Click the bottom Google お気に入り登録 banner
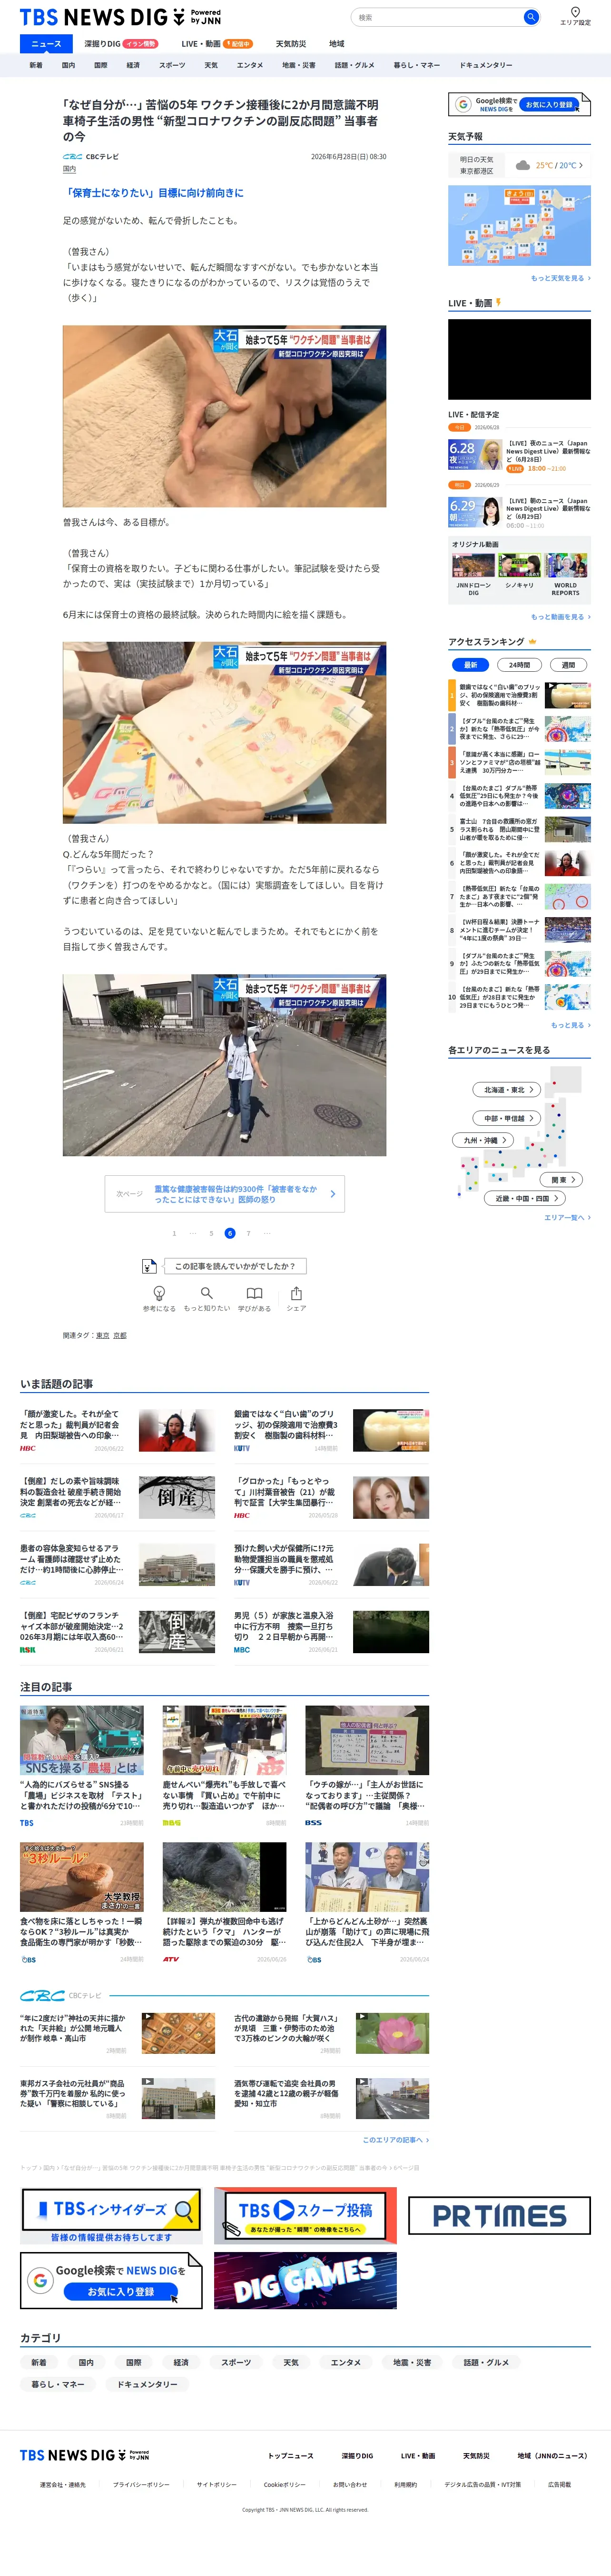 [112, 2280]
